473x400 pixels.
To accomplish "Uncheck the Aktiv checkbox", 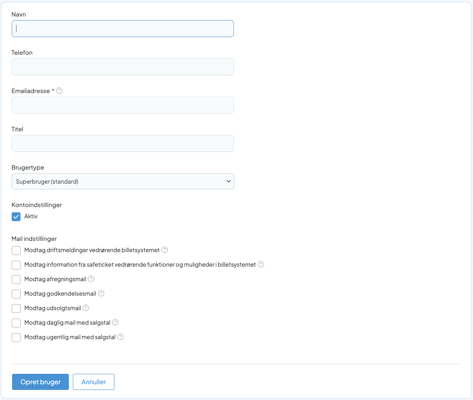I will pos(16,217).
